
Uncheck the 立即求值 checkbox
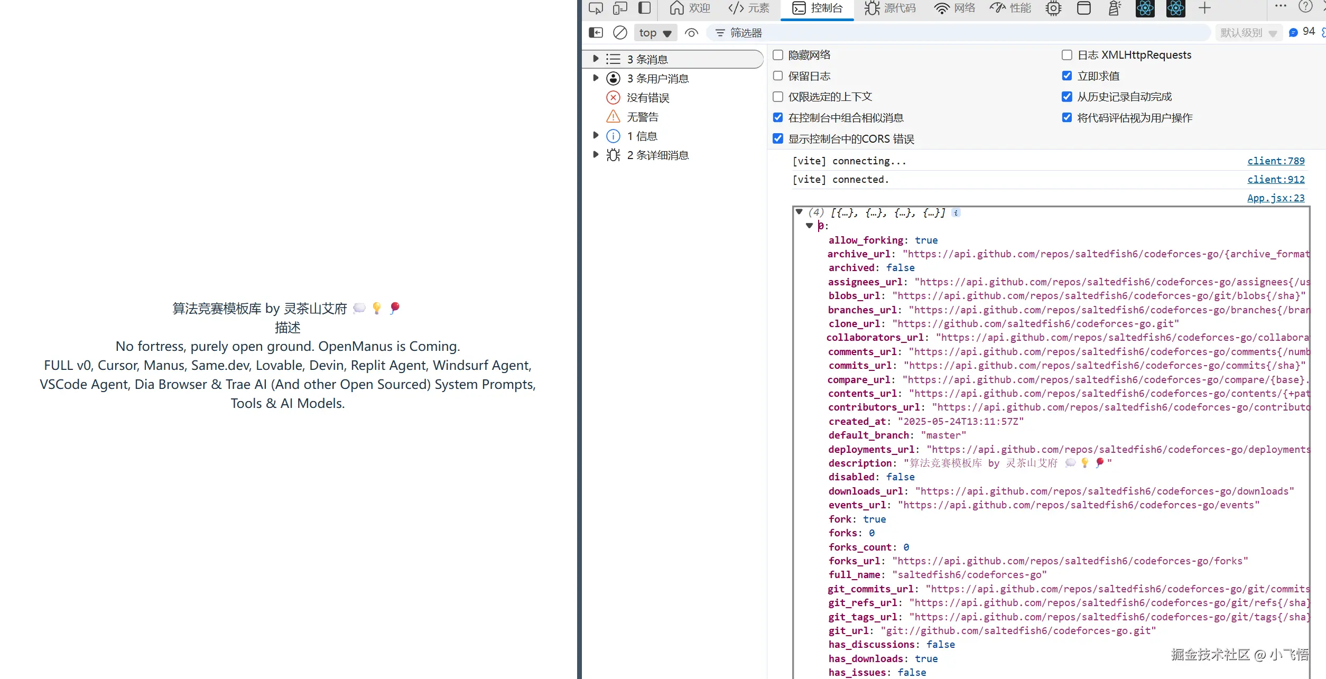1067,76
